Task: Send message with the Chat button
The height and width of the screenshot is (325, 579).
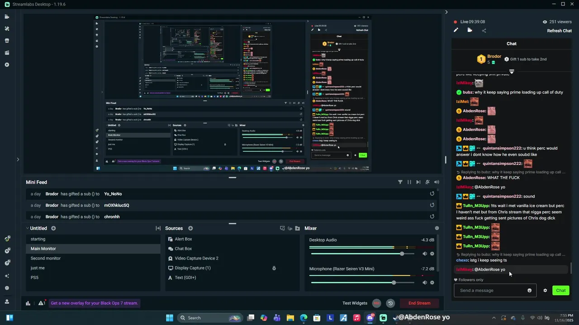Action: [x=561, y=290]
